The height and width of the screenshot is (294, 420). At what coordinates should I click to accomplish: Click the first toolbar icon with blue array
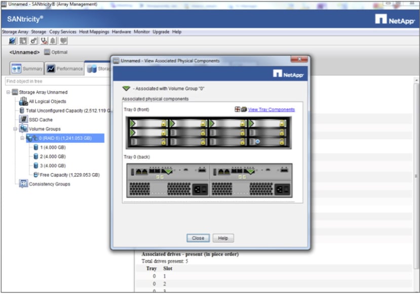click(x=12, y=41)
